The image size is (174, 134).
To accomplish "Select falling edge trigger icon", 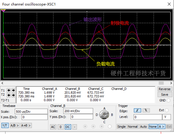I will click(146, 110).
